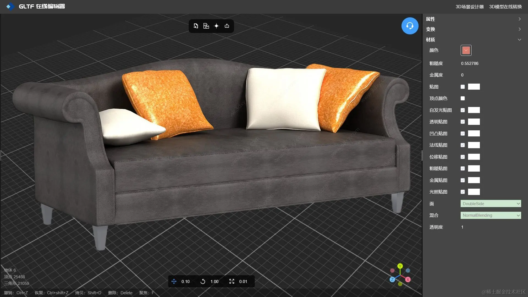Uncheck the 法线贴图 normal map checkbox
Screen dimensions: 528x297
[x=463, y=145]
